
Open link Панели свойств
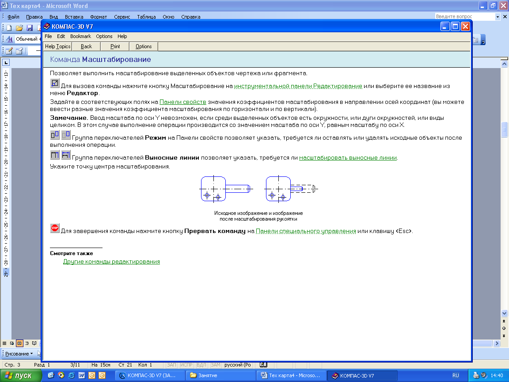[x=183, y=102]
